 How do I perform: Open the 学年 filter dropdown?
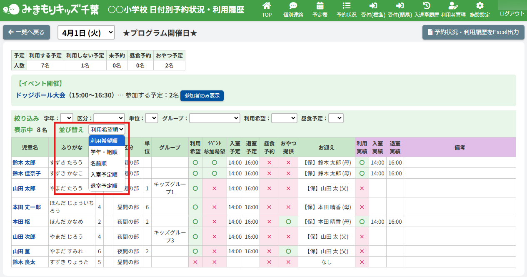(x=67, y=118)
